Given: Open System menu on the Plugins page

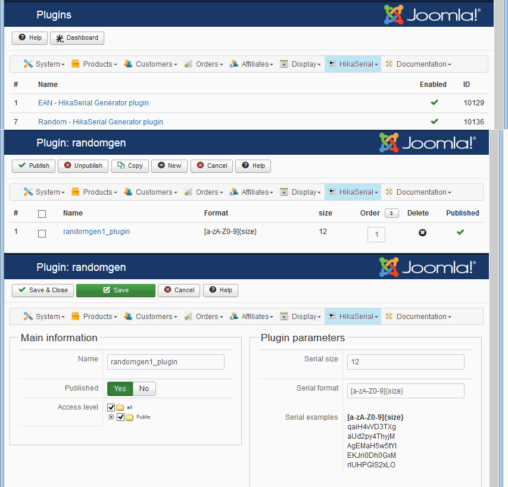Looking at the screenshot, I should click(x=44, y=64).
